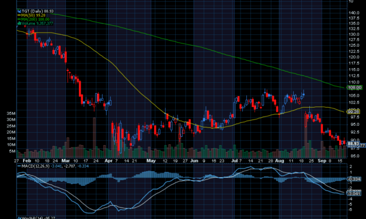This screenshot has height=219, width=366.
Task: Click the 105.0 price axis label
Action: tap(354, 96)
